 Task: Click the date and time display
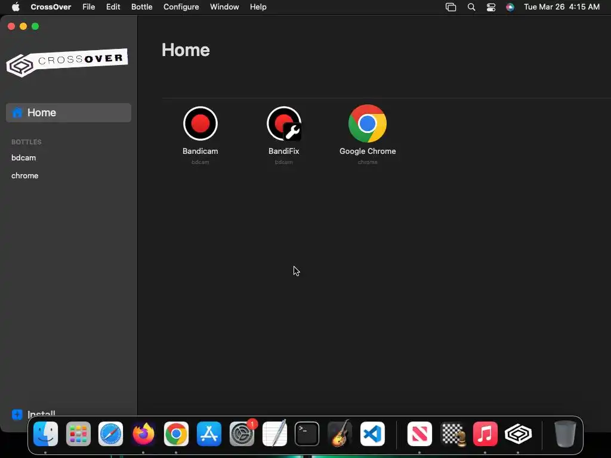(561, 7)
